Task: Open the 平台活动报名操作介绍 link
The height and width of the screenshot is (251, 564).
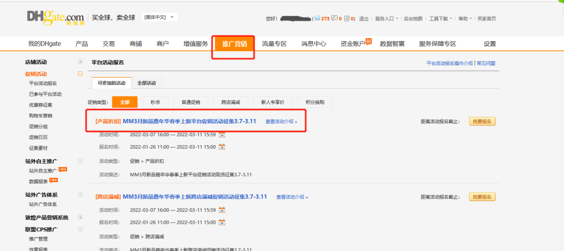Action: click(450, 63)
